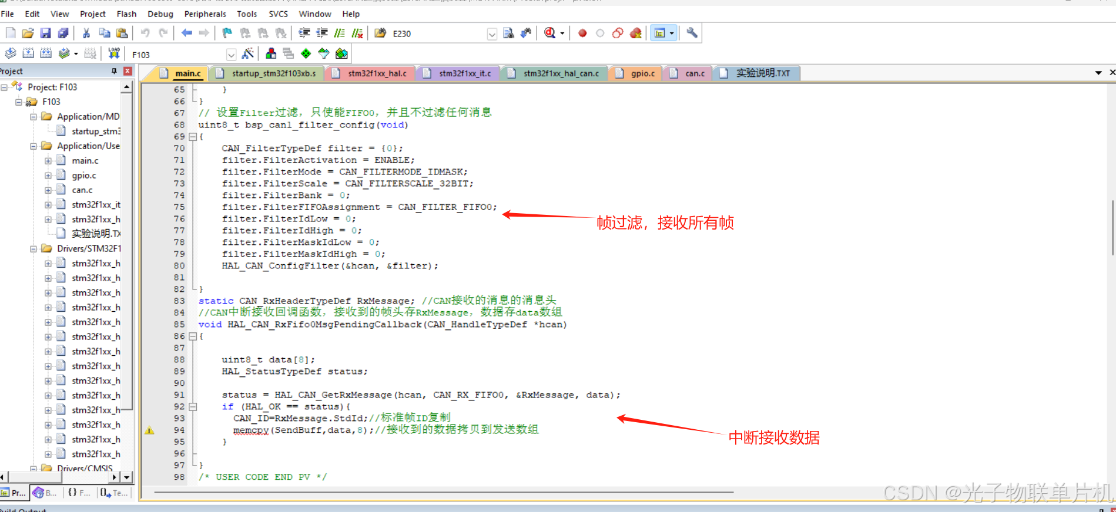Viewport: 1116px width, 512px height.
Task: Click in the E230 find input
Action: pos(438,33)
